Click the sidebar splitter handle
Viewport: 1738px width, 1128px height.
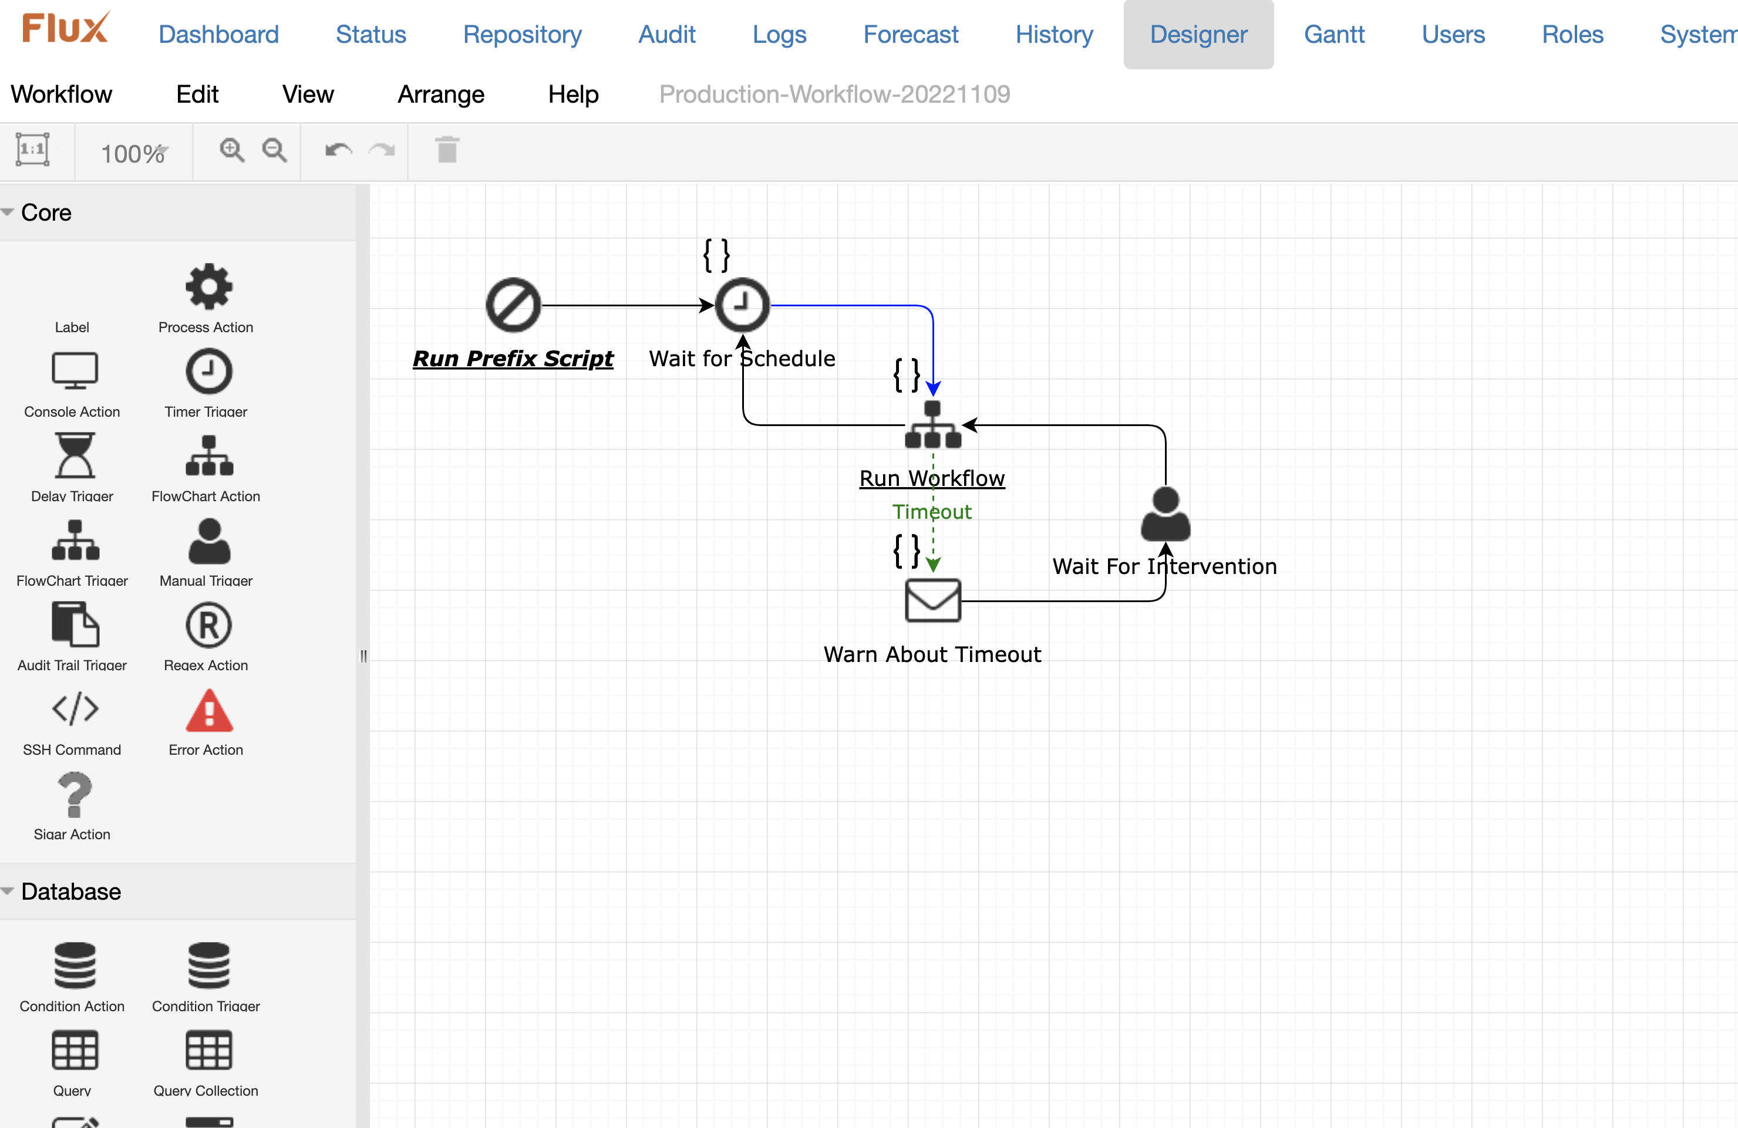pyautogui.click(x=363, y=656)
